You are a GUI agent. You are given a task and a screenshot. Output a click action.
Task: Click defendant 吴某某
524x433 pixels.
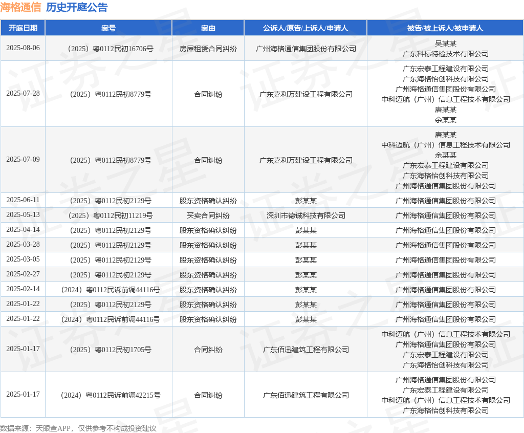[x=445, y=44]
